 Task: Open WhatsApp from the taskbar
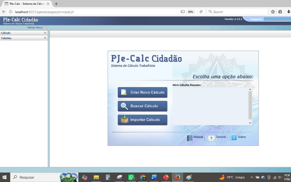[131, 177]
